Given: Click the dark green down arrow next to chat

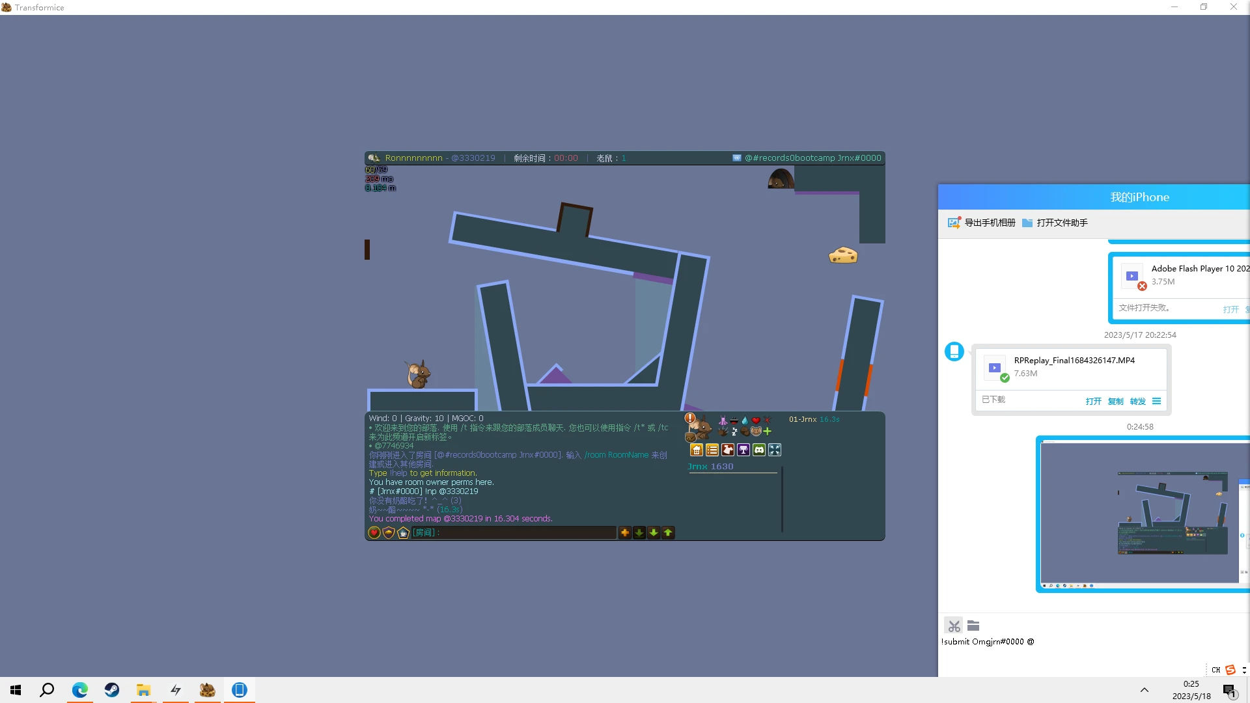Looking at the screenshot, I should tap(639, 532).
